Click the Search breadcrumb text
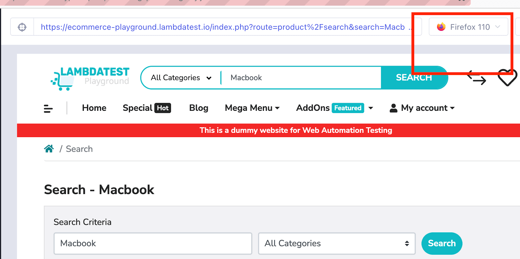 pyautogui.click(x=79, y=149)
